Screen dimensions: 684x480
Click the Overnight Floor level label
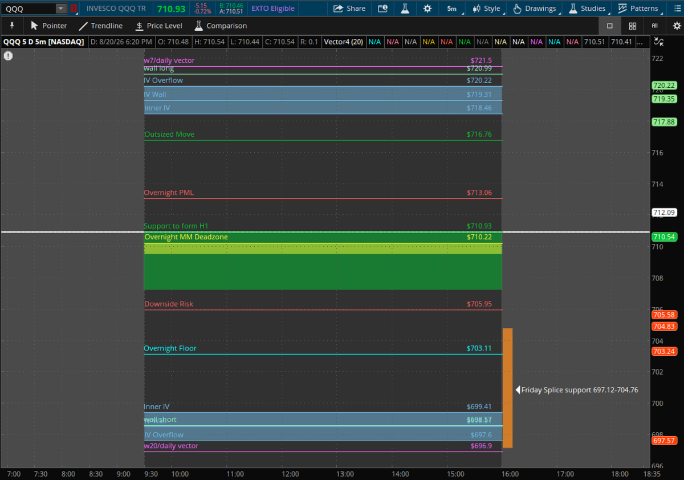[170, 348]
